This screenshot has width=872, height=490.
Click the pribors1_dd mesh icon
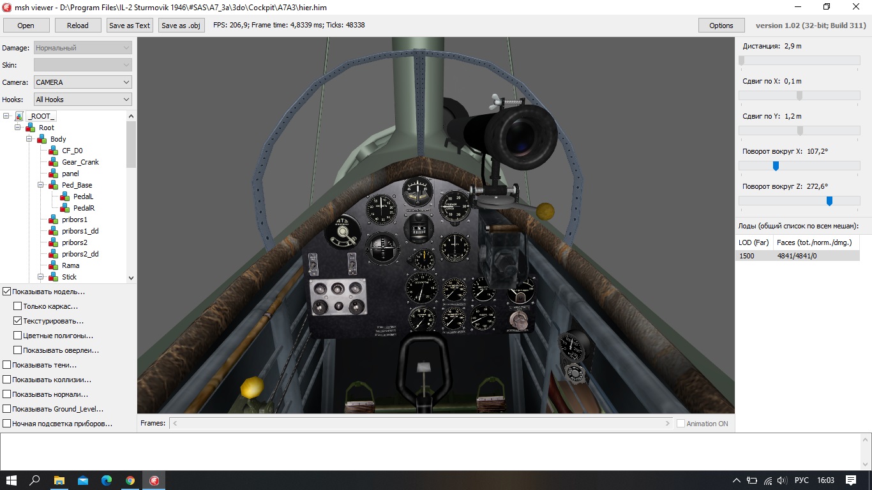coord(54,231)
